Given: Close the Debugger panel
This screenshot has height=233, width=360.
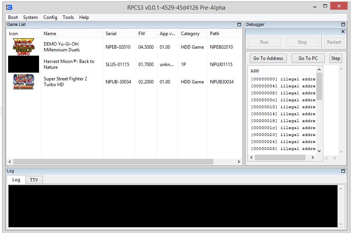Looking at the screenshot, I should [x=343, y=31].
